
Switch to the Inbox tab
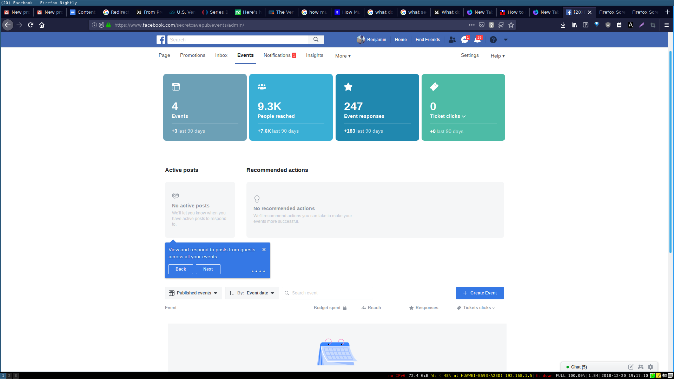[x=221, y=55]
